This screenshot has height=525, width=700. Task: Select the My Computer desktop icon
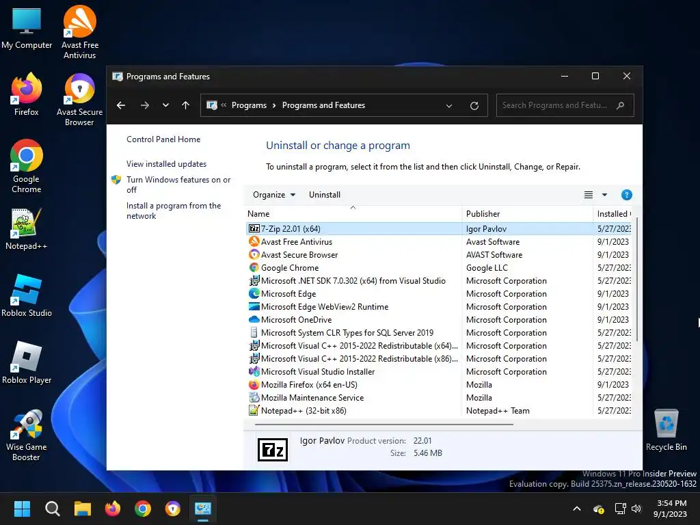point(27,28)
